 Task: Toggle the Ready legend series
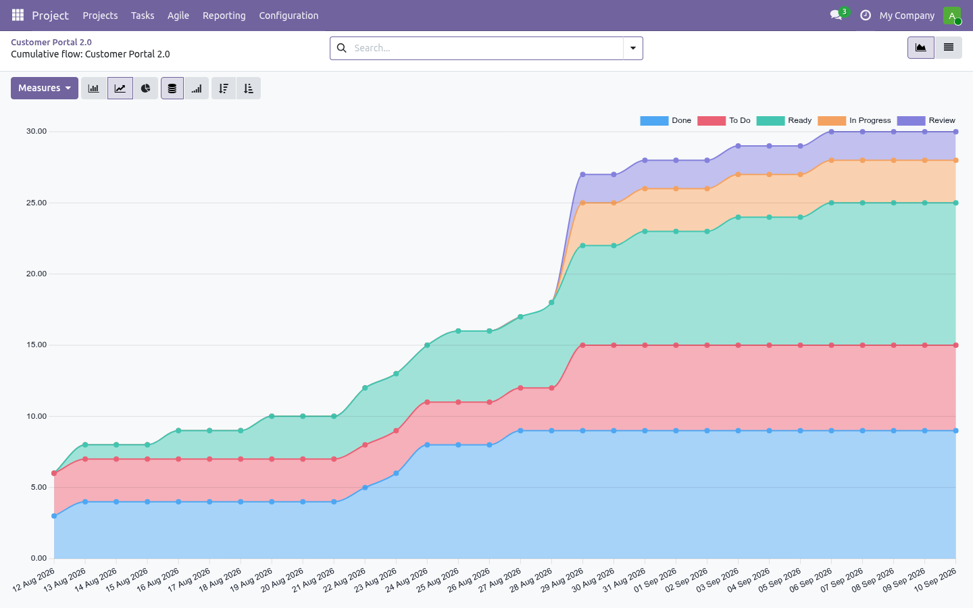pyautogui.click(x=784, y=120)
